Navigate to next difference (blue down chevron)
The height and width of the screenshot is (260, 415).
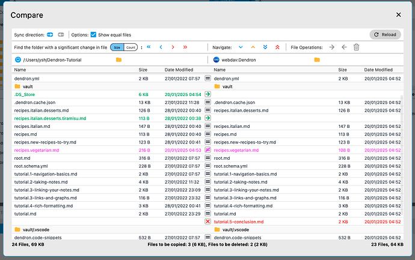pyautogui.click(x=241, y=47)
